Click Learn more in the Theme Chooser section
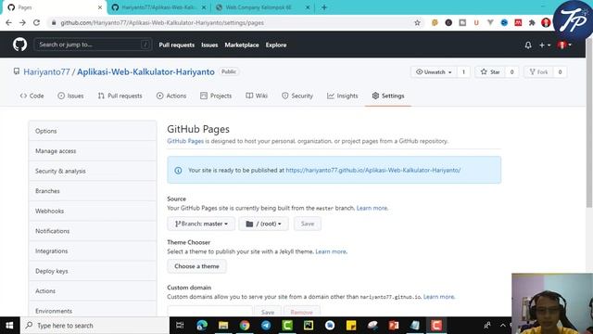Screen dimensions: 593x334 coord(331,251)
